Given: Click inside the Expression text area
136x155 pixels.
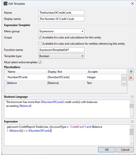Looking at the screenshot, I should click(67, 135).
